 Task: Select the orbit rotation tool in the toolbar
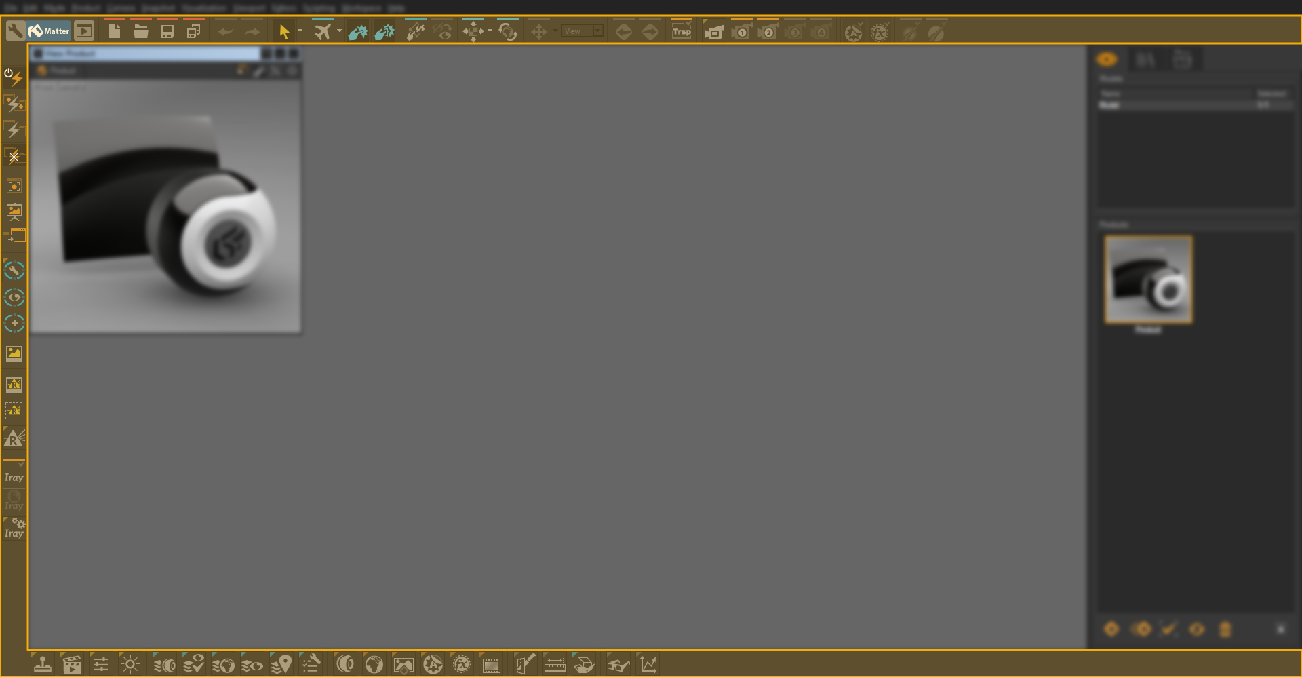click(507, 31)
